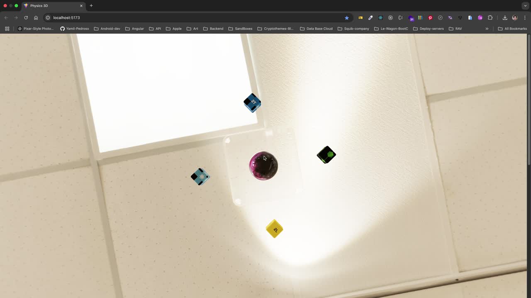This screenshot has width=531, height=298.
Task: Open the colored vertical bars extension icon
Action: [420, 18]
